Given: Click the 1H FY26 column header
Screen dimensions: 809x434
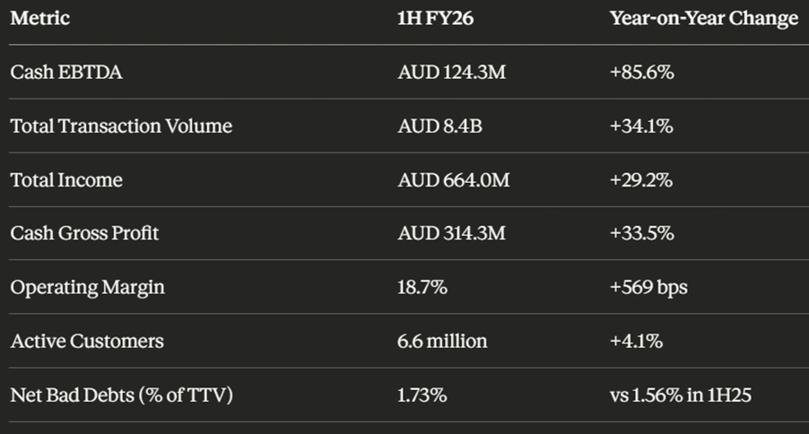Looking at the screenshot, I should tap(433, 19).
